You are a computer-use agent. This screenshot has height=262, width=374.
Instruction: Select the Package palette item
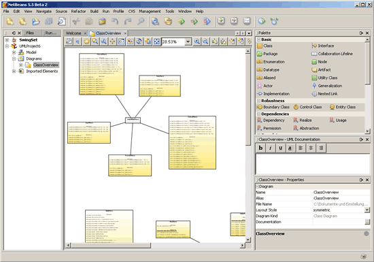(267, 54)
